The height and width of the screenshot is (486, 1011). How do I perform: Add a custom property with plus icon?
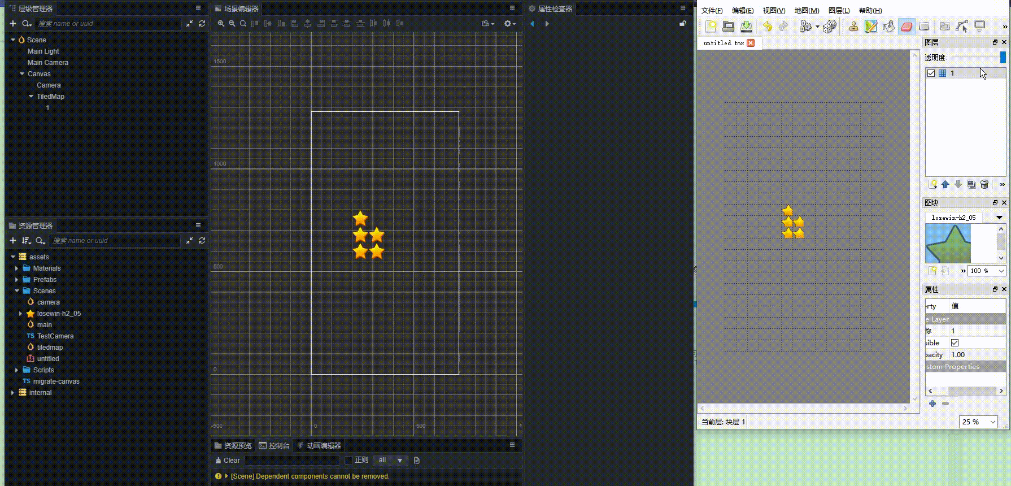(x=932, y=403)
